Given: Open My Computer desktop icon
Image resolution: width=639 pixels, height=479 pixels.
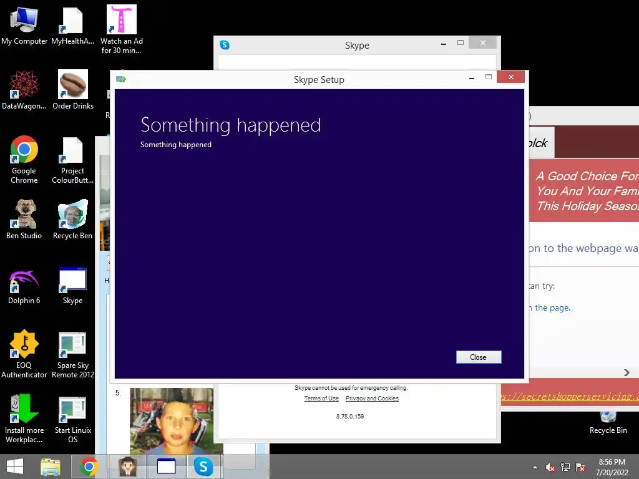Looking at the screenshot, I should click(x=24, y=26).
